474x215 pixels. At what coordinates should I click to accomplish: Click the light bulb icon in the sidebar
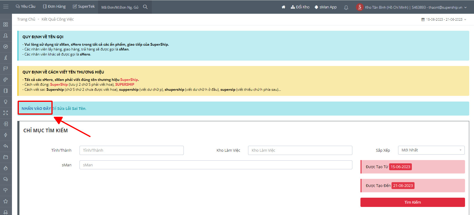tap(6, 102)
